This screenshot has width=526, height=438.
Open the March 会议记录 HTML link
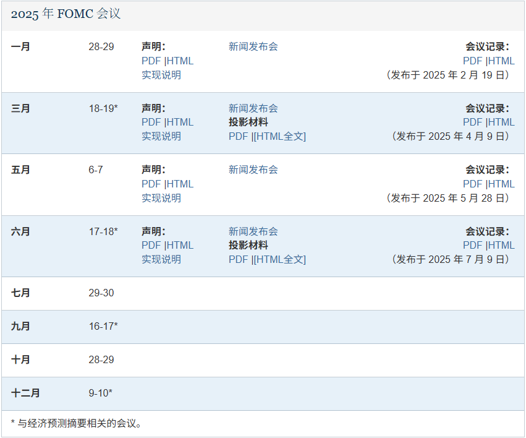coord(501,122)
